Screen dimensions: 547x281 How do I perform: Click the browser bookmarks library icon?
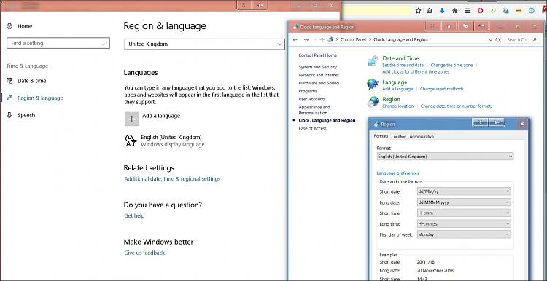point(429,11)
